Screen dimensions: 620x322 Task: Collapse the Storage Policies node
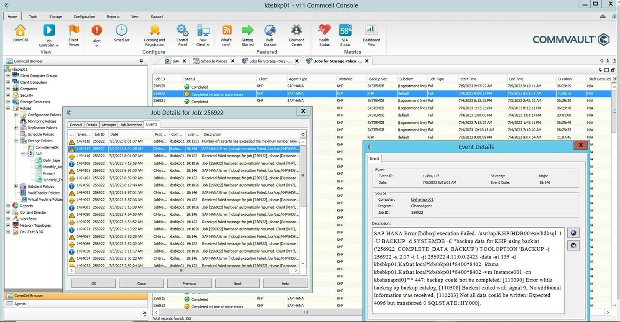15,141
